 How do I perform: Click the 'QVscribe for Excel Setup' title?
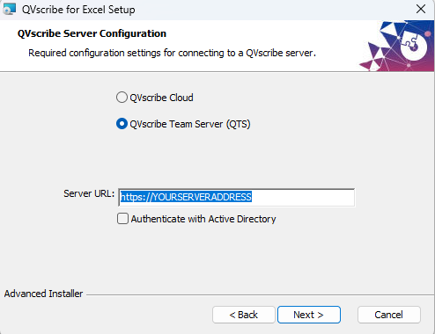(x=78, y=10)
